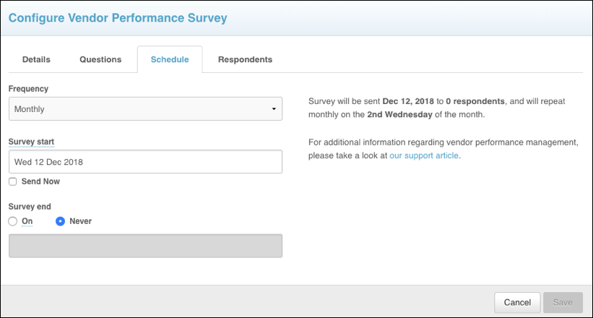Switch to the Questions tab
This screenshot has height=318, width=593.
point(100,59)
